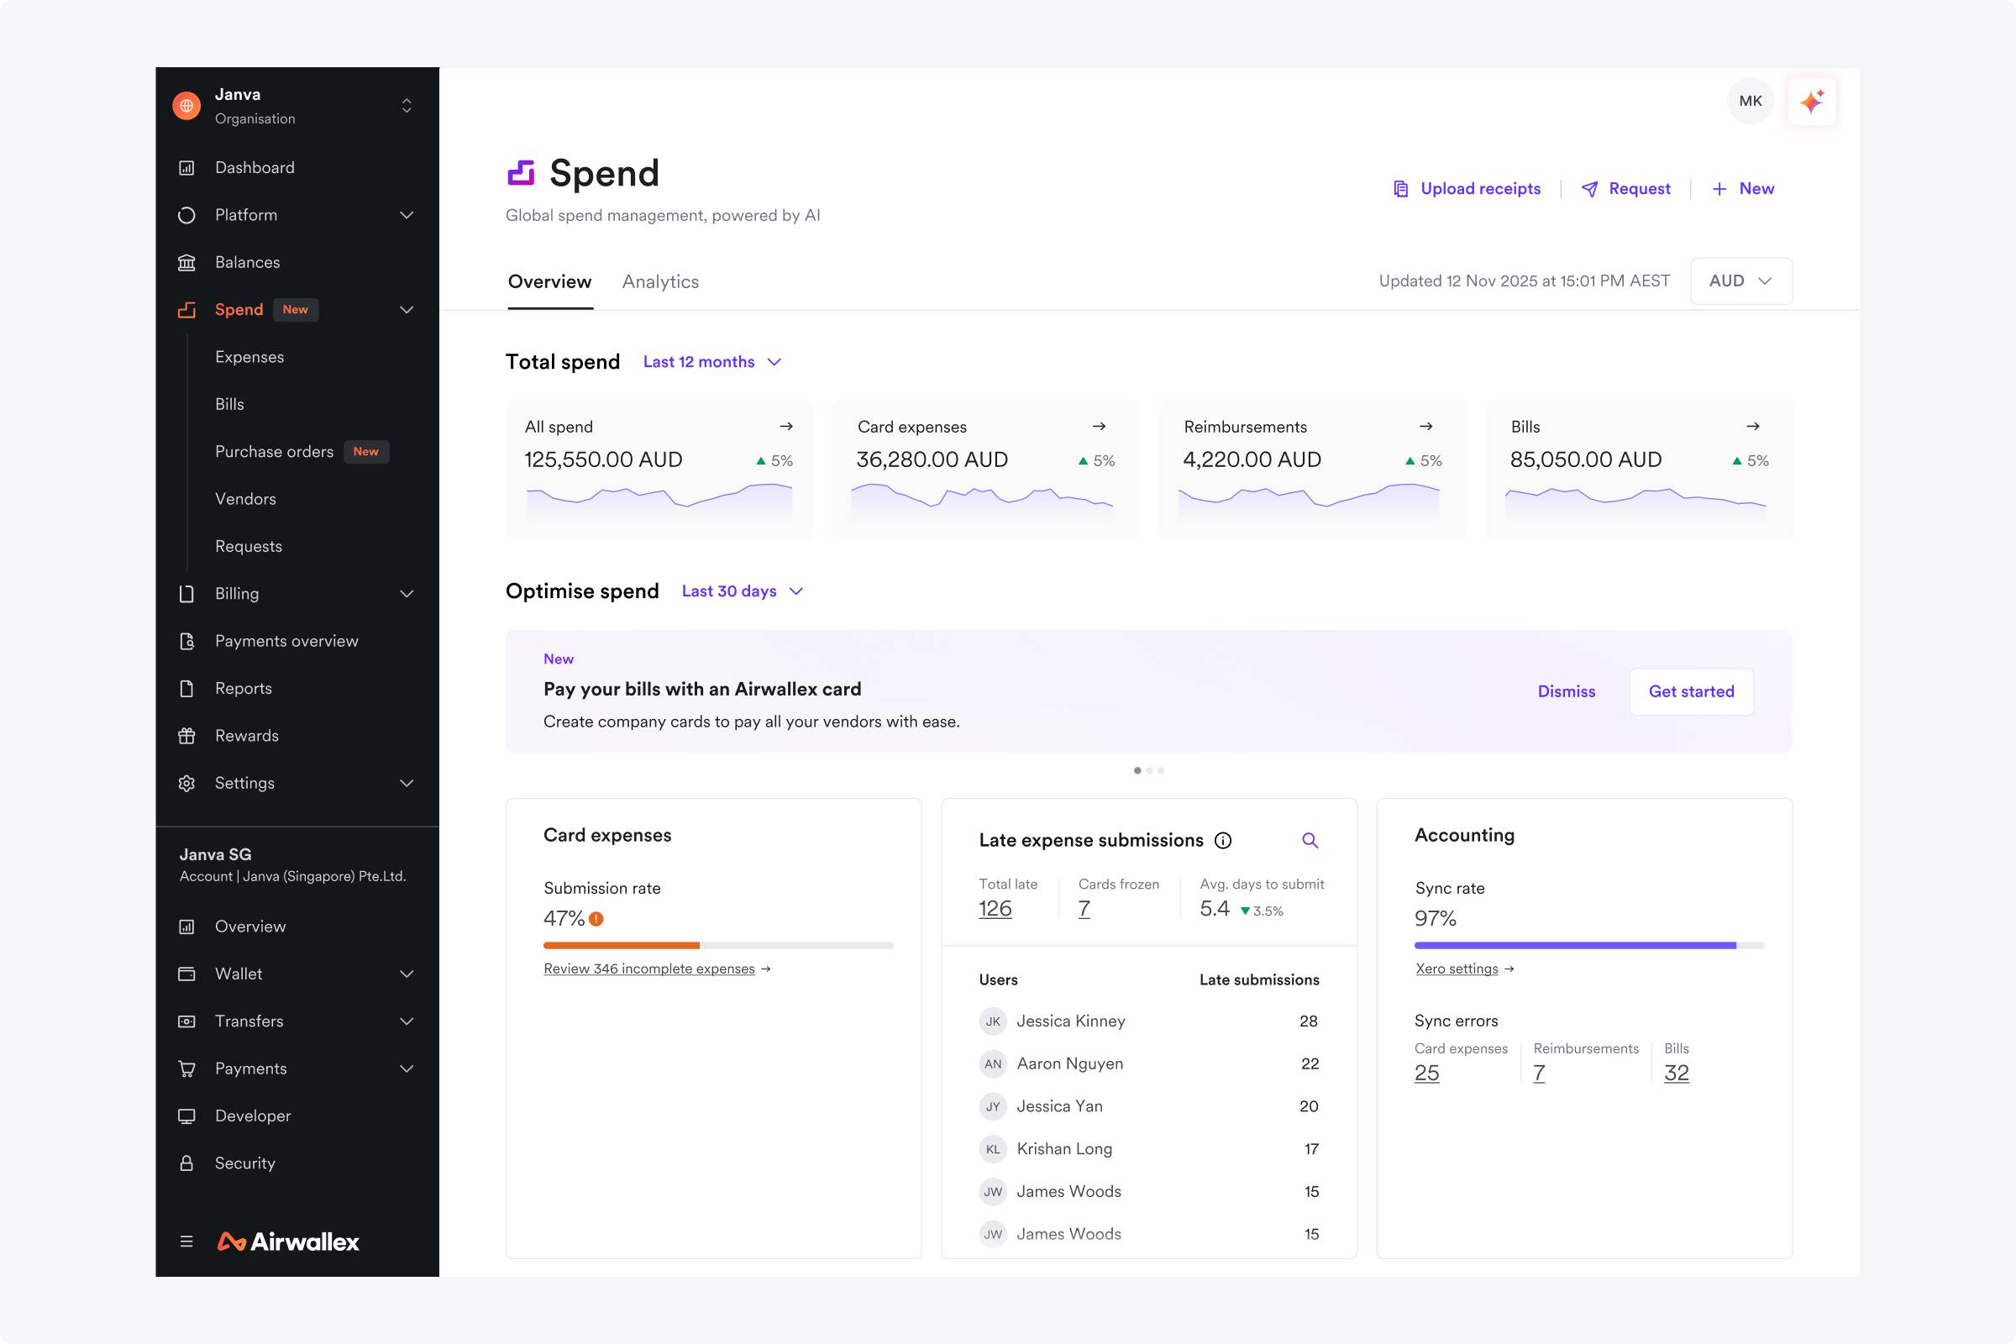
Task: Switch to the Analytics tab
Action: (x=660, y=281)
